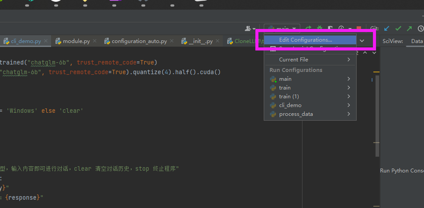Screen dimensions: 424x208
Task: Click run with coverage icon
Action: click(330, 28)
